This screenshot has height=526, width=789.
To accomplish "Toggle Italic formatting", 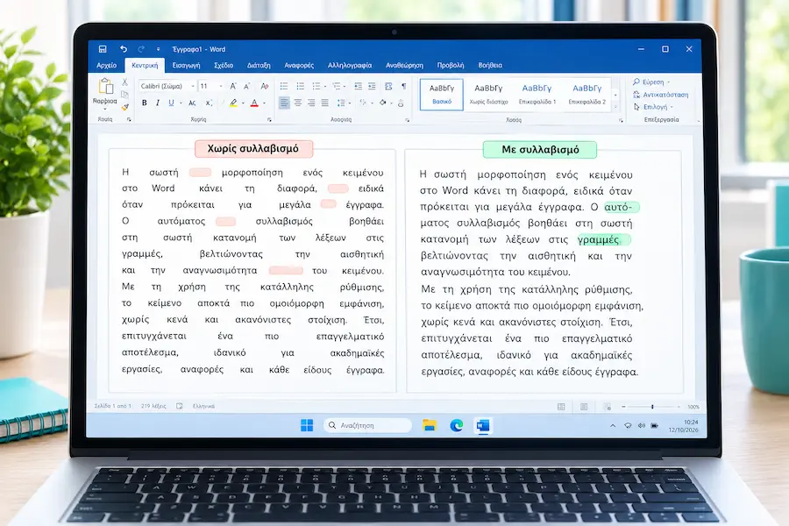I will pos(158,103).
